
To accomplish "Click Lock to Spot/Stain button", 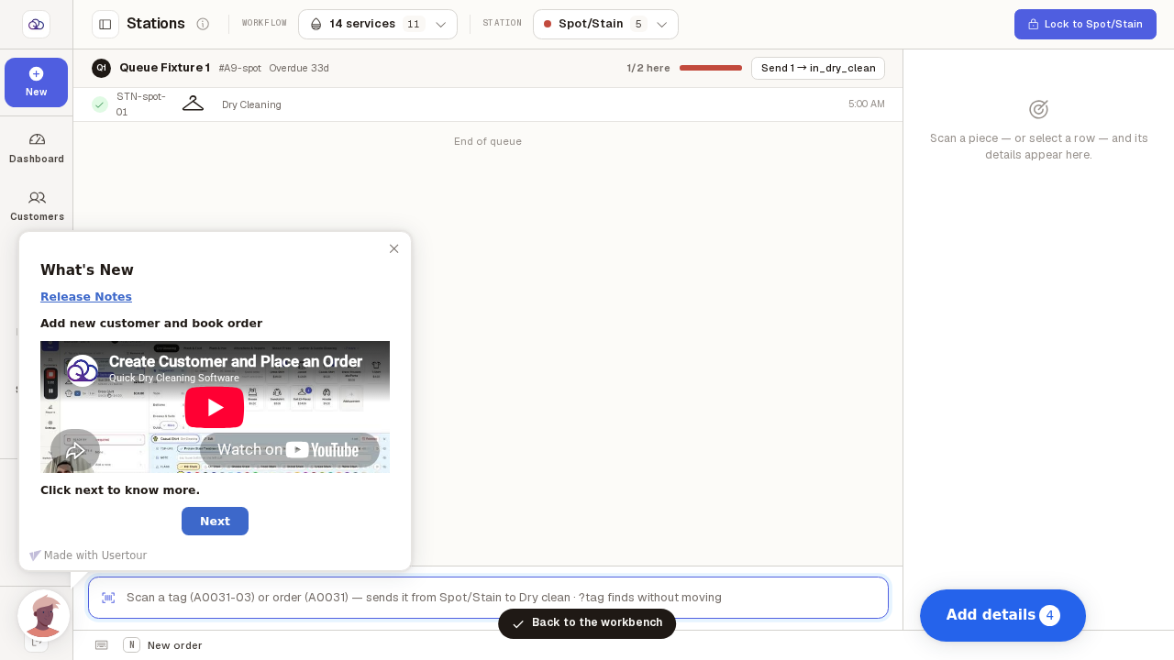I will click(x=1085, y=24).
